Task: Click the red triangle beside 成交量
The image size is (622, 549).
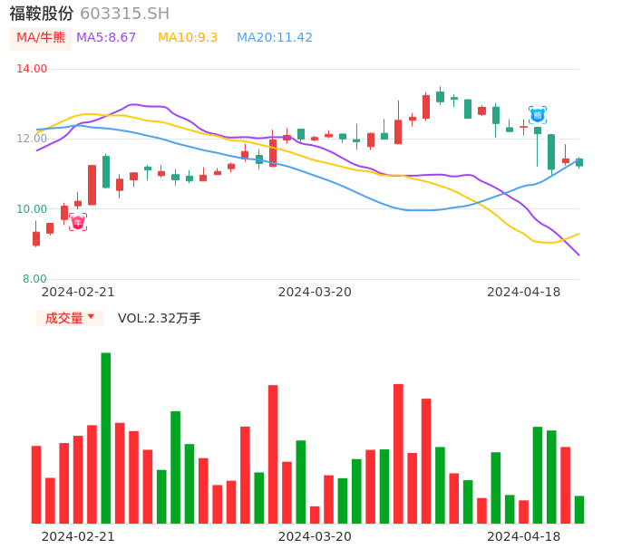Action: point(91,317)
